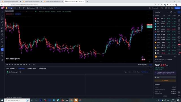This screenshot has width=181, height=102.
Task: Take a chart snapshot with camera icon
Action: click(x=172, y=8)
